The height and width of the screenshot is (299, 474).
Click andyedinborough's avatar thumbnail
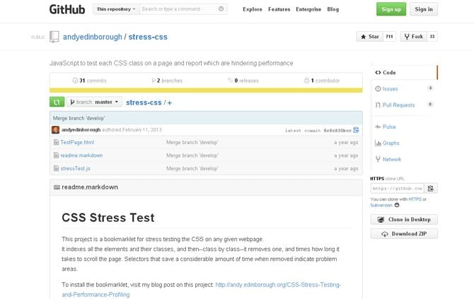coord(56,130)
